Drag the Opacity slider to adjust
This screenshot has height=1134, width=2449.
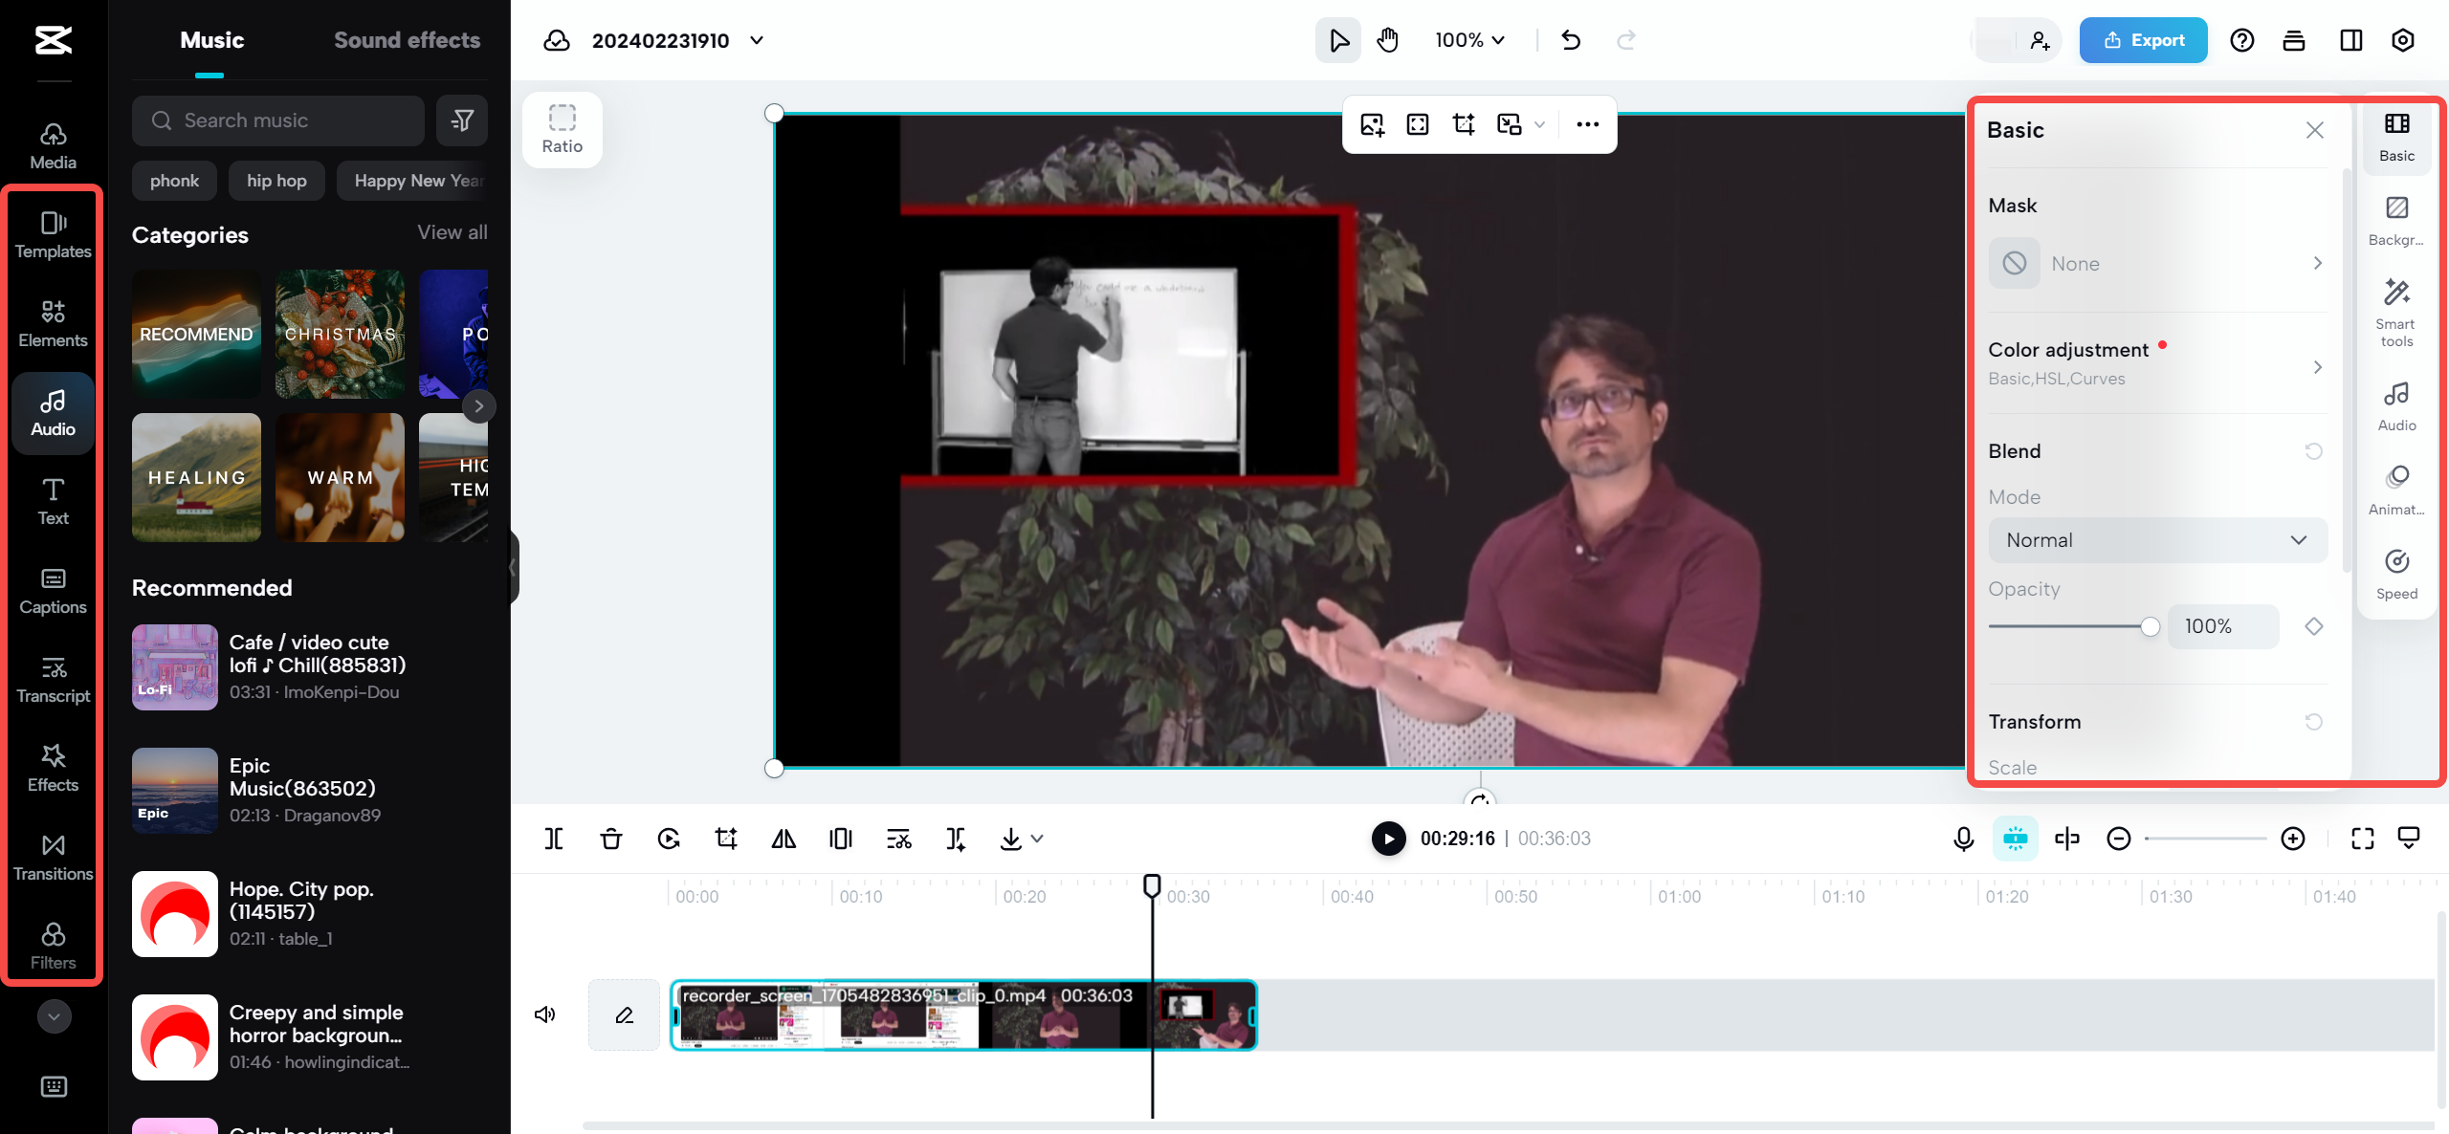(x=2152, y=624)
